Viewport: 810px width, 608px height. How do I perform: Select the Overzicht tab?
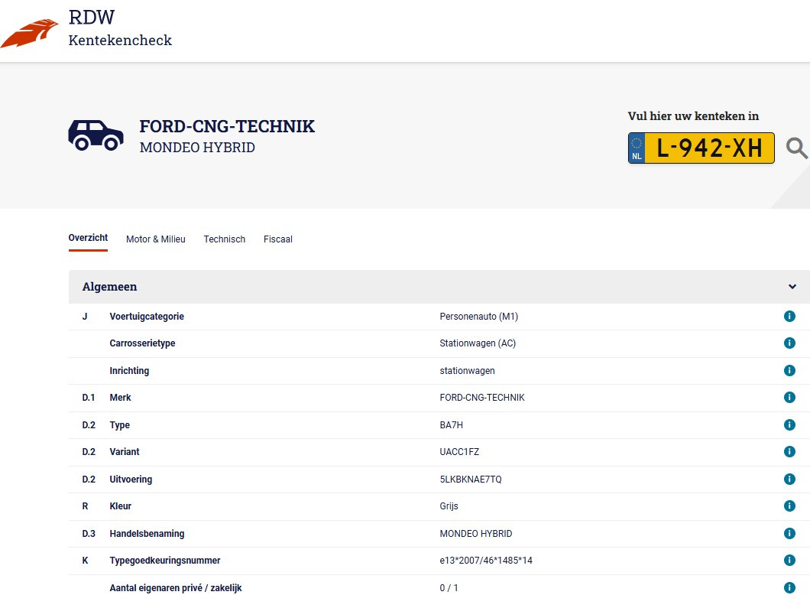coord(88,239)
